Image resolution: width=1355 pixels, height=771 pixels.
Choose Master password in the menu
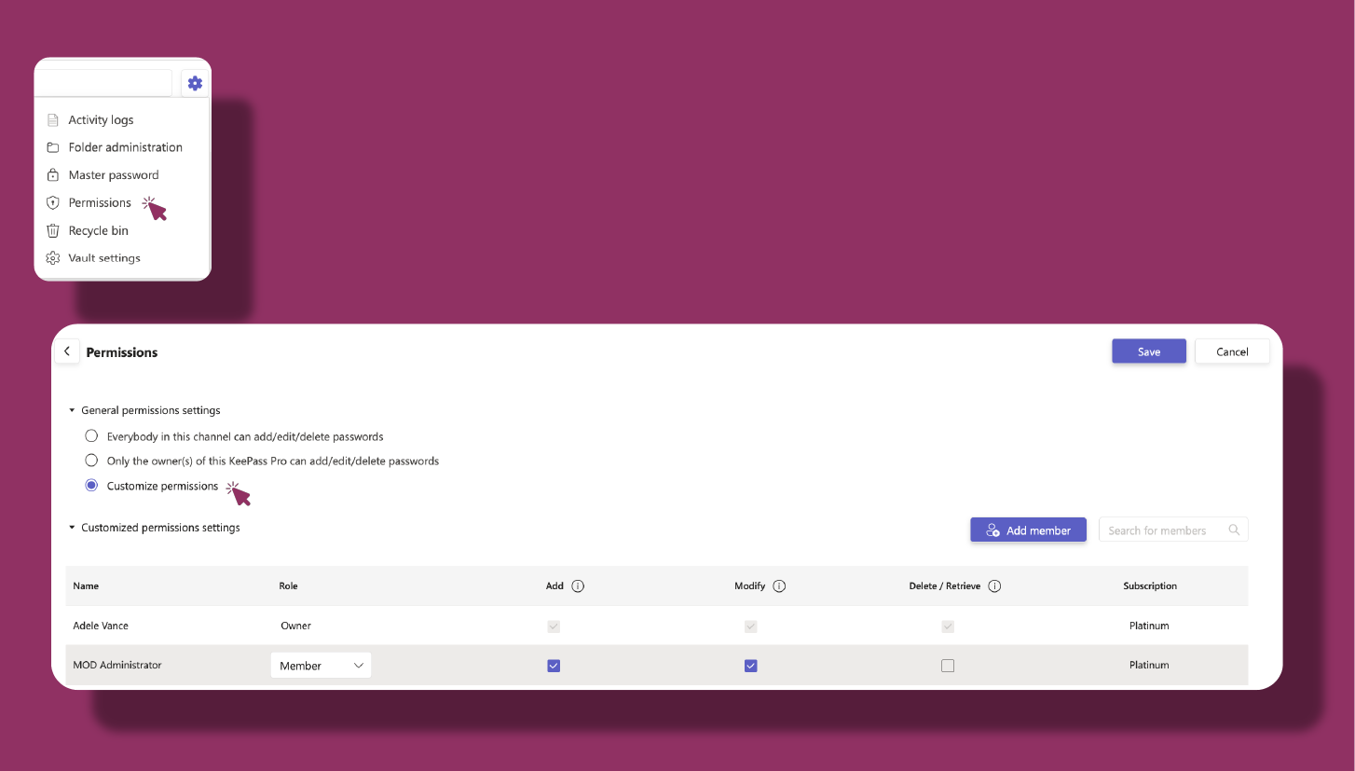pos(113,175)
